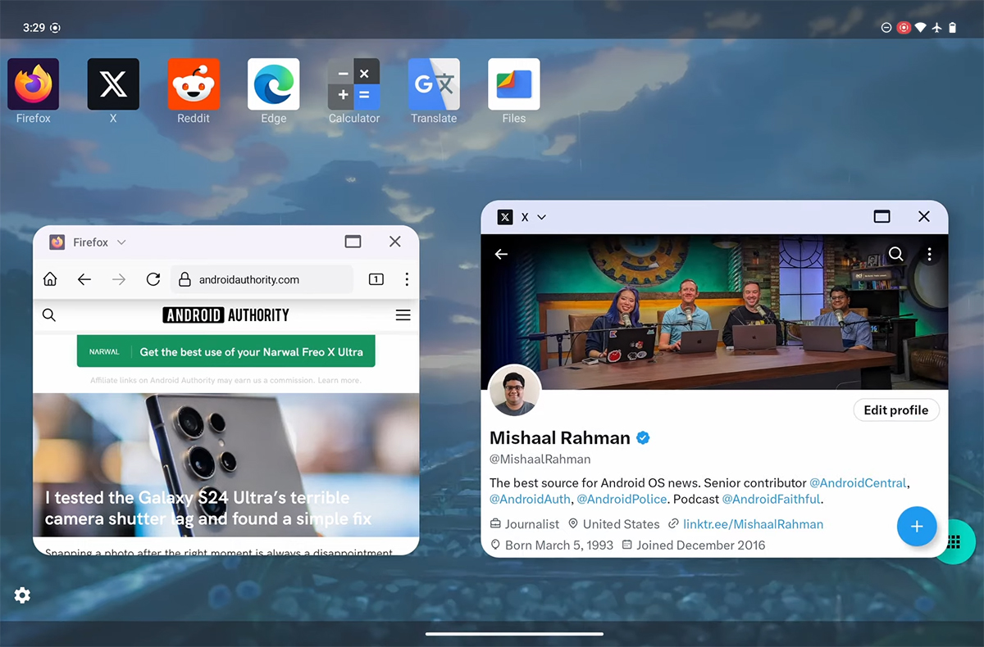Open the @AndroidPolice mention link
Image resolution: width=984 pixels, height=647 pixels.
(x=621, y=499)
